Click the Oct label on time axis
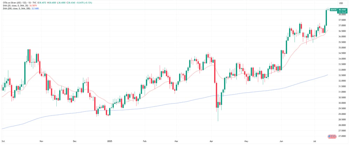Image resolution: width=350 pixels, height=145 pixels. [3, 141]
